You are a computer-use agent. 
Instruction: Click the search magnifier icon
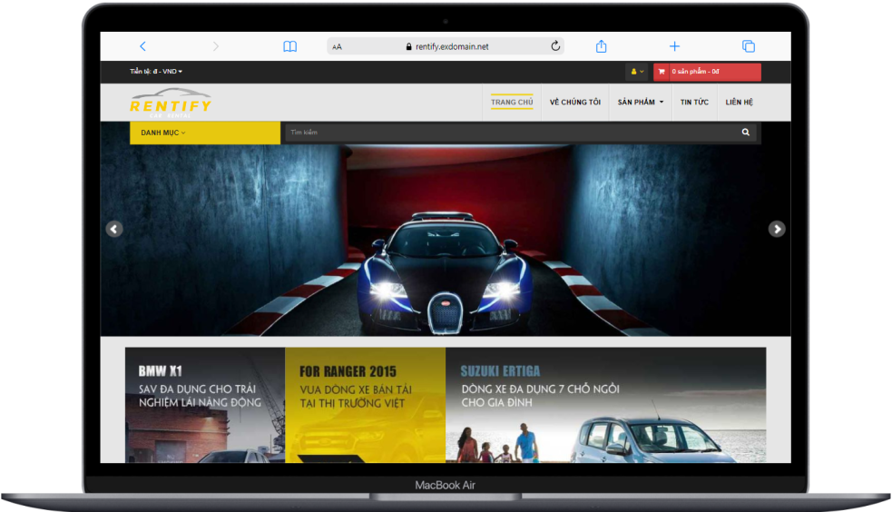[746, 132]
